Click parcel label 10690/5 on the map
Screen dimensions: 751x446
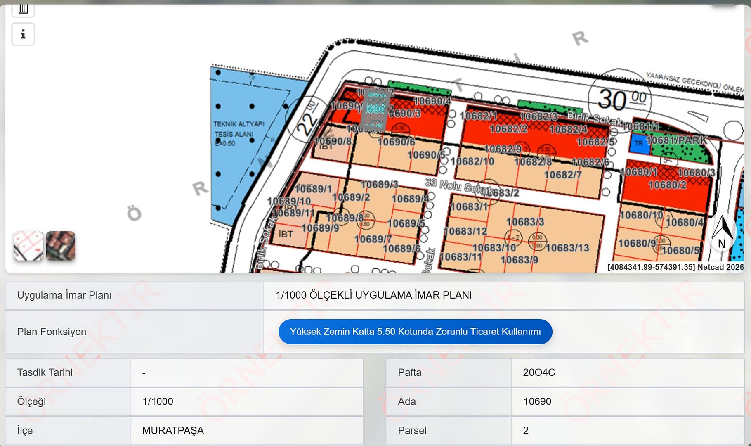(426, 155)
